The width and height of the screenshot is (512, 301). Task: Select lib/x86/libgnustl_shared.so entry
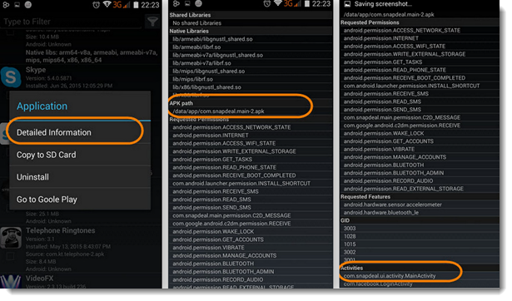click(x=251, y=87)
